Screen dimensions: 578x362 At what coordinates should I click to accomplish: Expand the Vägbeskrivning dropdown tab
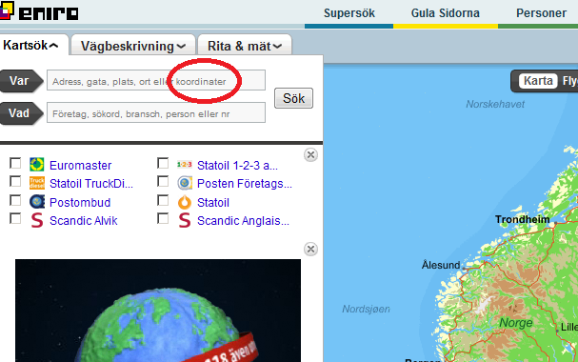click(x=133, y=46)
